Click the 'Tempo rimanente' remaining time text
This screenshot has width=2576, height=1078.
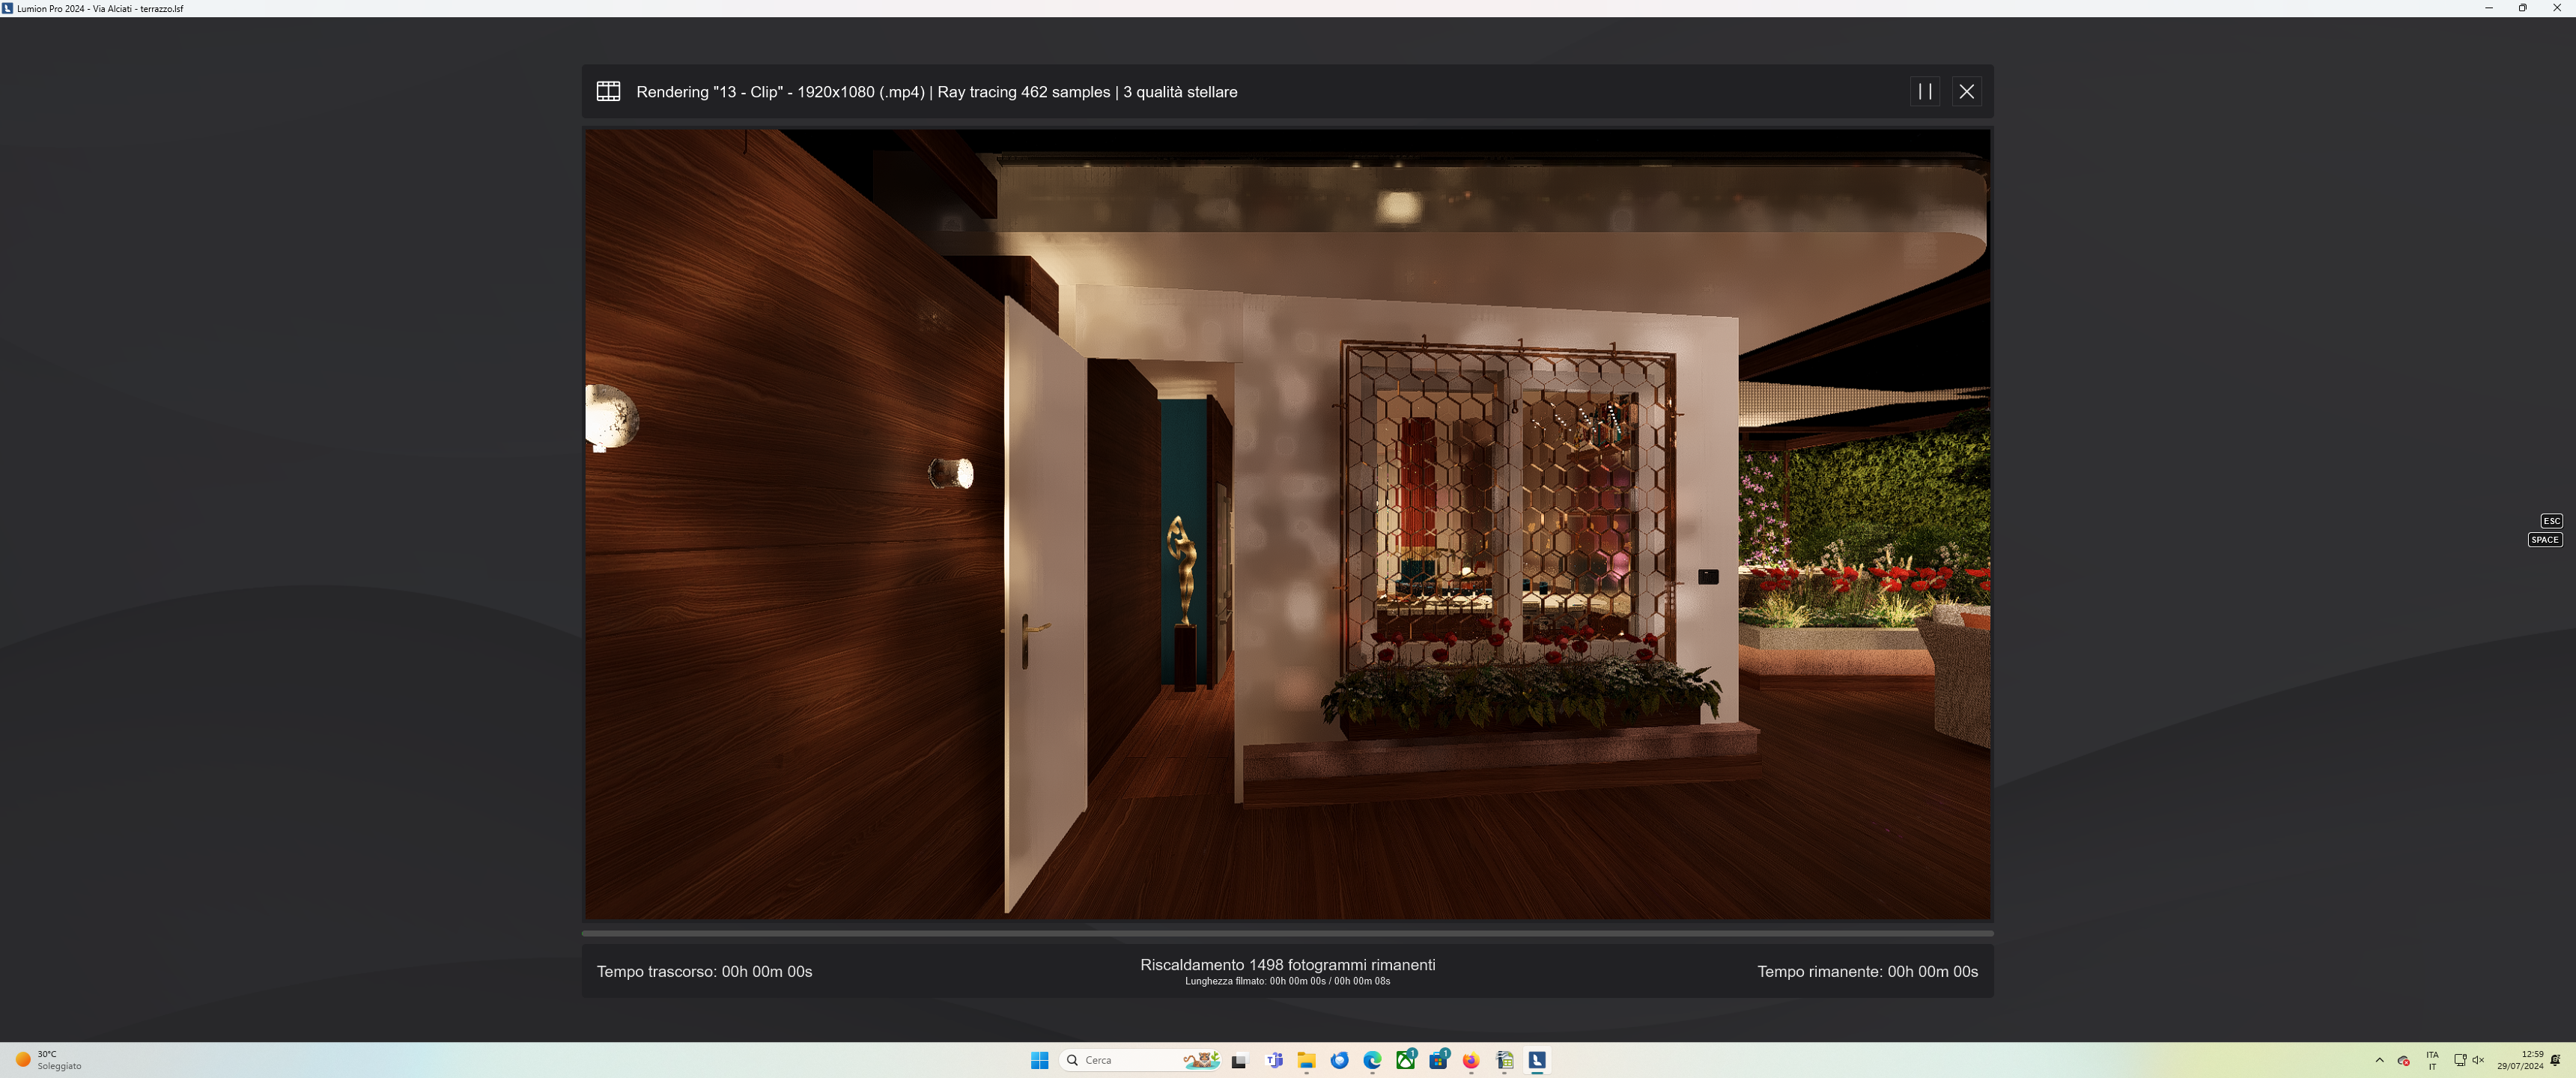pyautogui.click(x=1867, y=971)
